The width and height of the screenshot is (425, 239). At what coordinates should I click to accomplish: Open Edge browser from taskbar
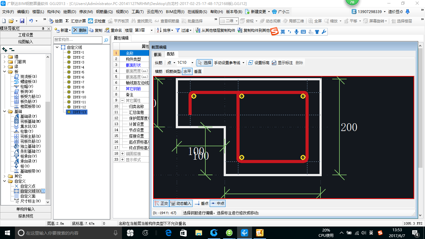pyautogui.click(x=169, y=232)
